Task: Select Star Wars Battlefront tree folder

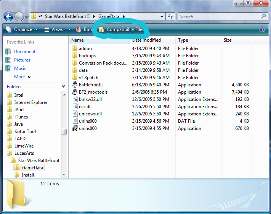Action: click(x=39, y=160)
